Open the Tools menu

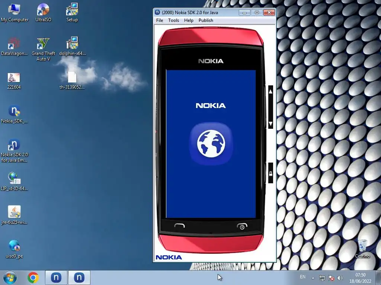click(173, 20)
